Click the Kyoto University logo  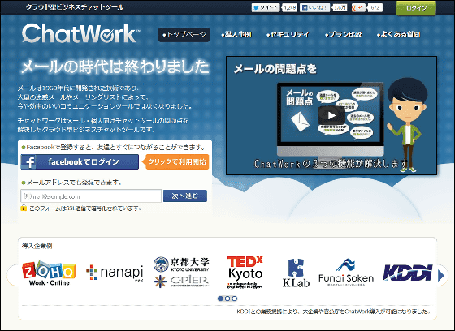(x=181, y=264)
